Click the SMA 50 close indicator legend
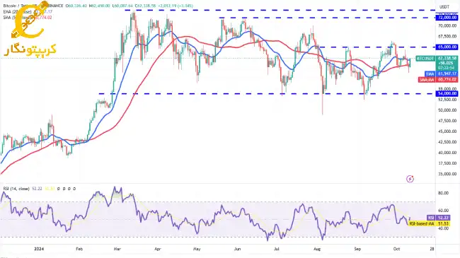460x258 pixels. point(17,18)
